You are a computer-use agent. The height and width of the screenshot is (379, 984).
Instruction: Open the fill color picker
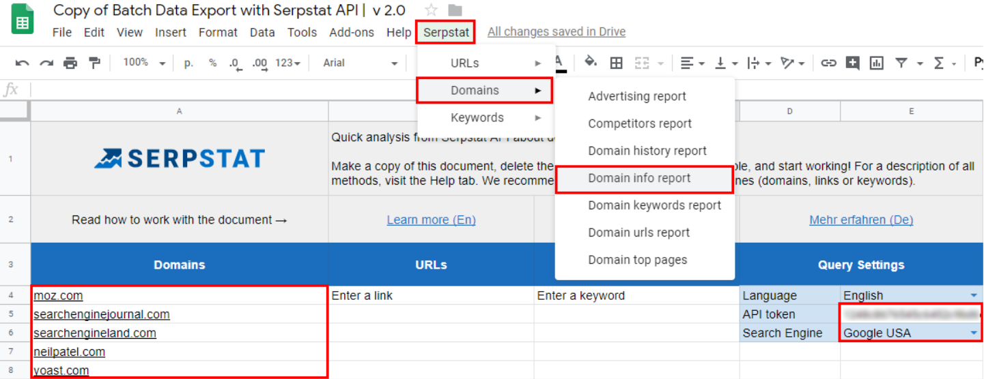pos(590,63)
